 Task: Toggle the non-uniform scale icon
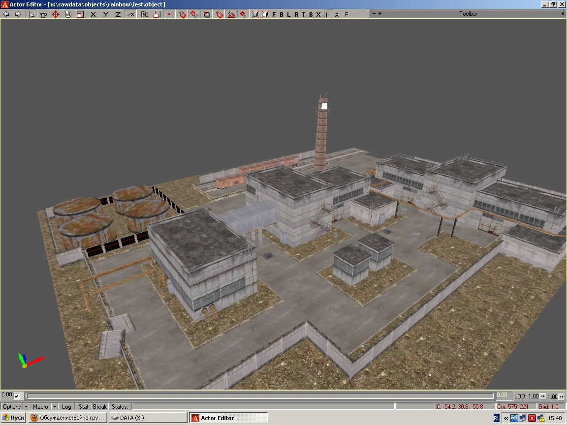(157, 14)
